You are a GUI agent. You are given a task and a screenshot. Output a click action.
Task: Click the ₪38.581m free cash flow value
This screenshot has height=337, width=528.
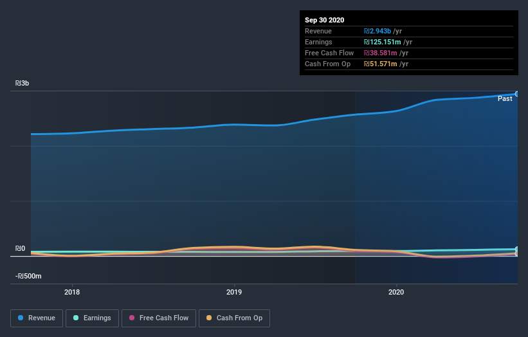380,53
